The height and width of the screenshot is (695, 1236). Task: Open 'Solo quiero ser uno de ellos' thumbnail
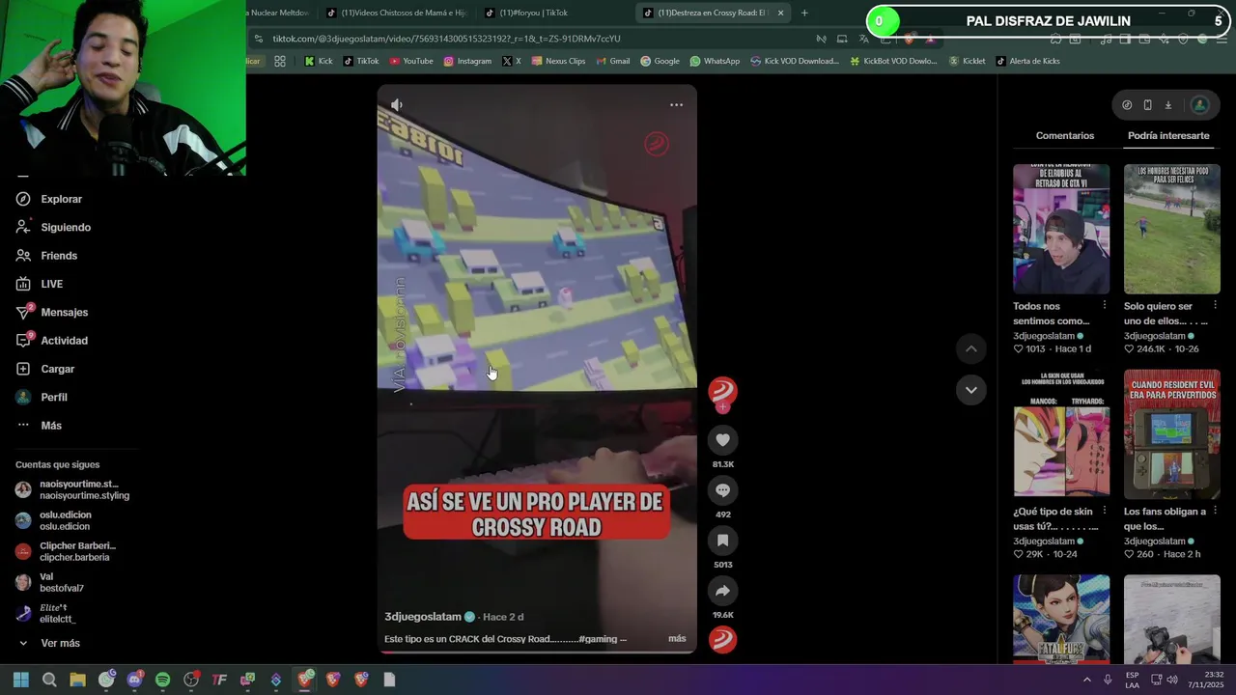click(1171, 229)
